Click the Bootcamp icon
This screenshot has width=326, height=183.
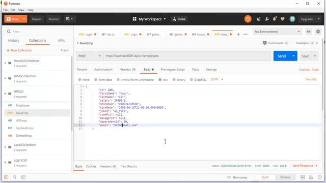click(229, 177)
